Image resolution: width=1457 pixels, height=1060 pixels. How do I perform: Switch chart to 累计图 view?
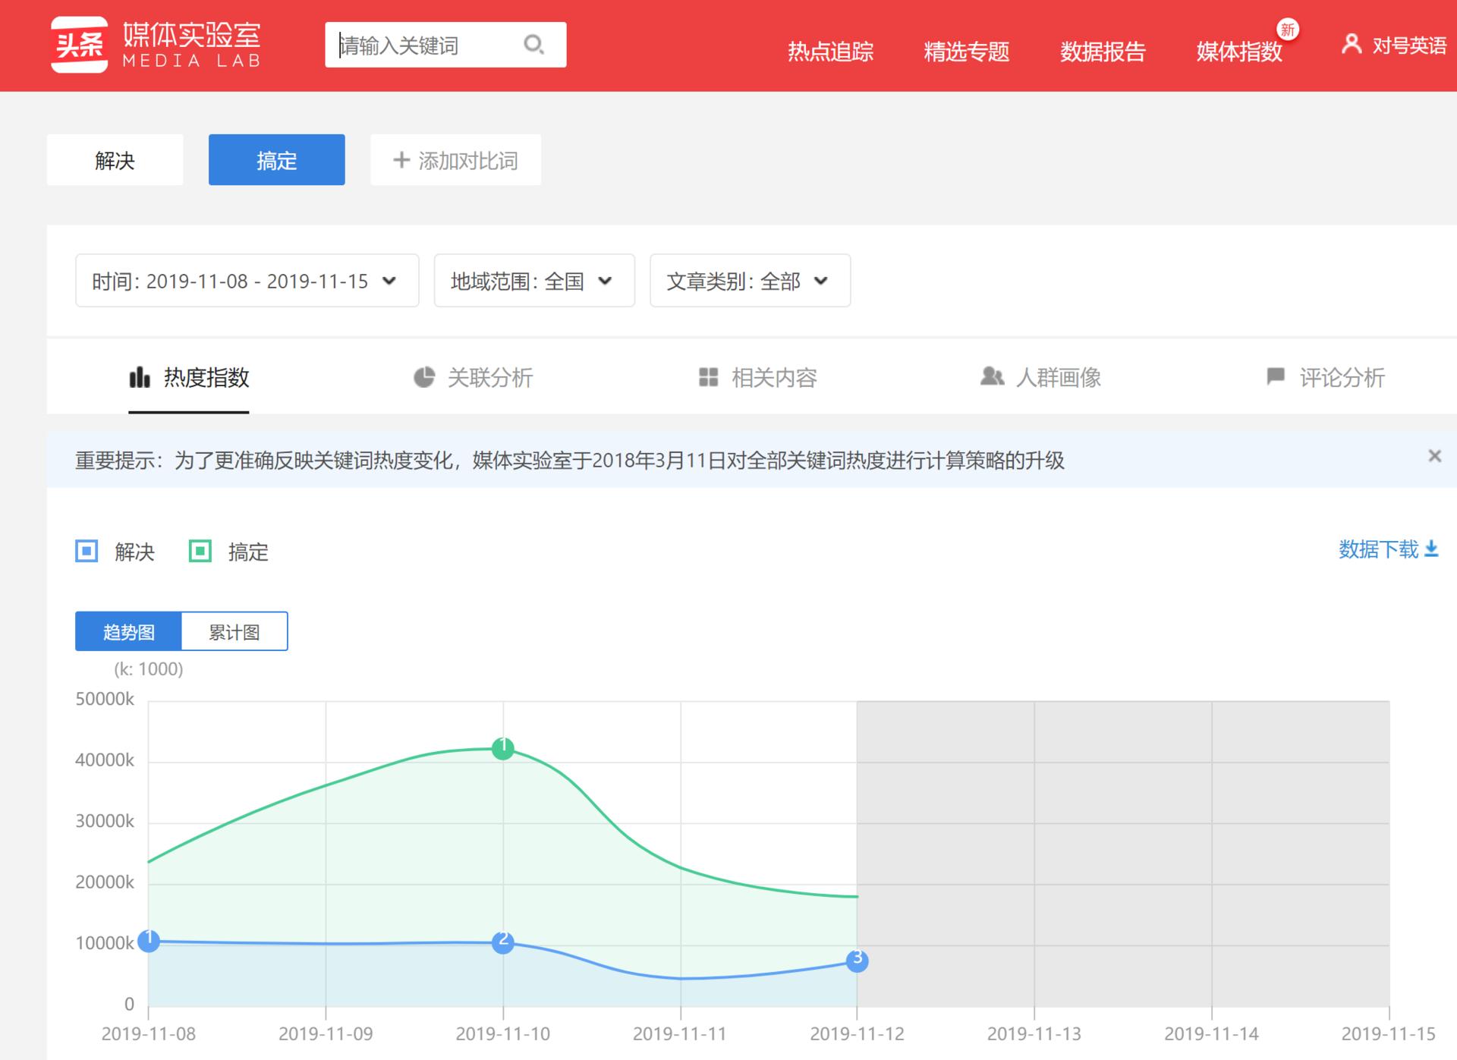(x=234, y=631)
